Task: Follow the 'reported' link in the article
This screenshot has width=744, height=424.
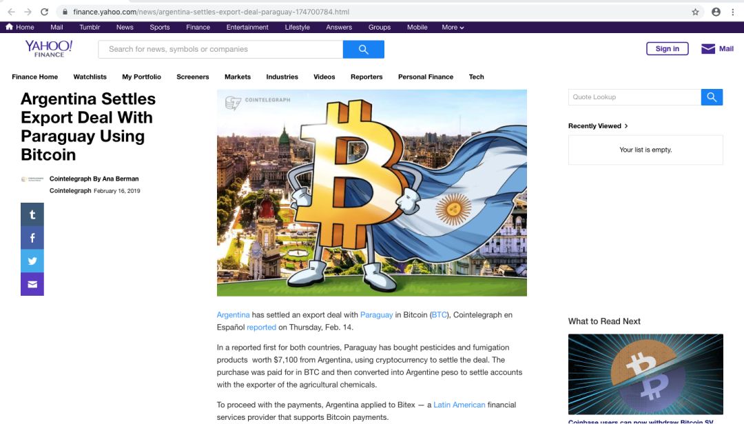Action: pyautogui.click(x=262, y=327)
